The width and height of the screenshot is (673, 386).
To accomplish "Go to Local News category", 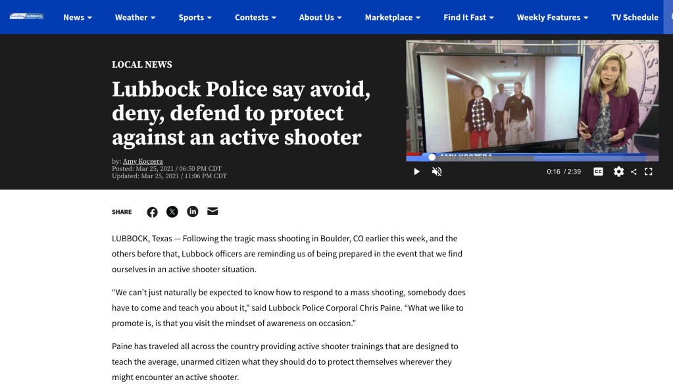I will point(142,64).
